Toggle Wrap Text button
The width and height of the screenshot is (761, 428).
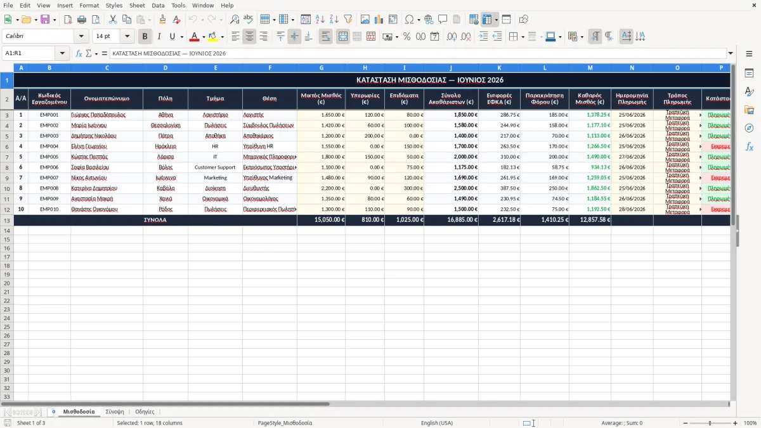point(326,37)
